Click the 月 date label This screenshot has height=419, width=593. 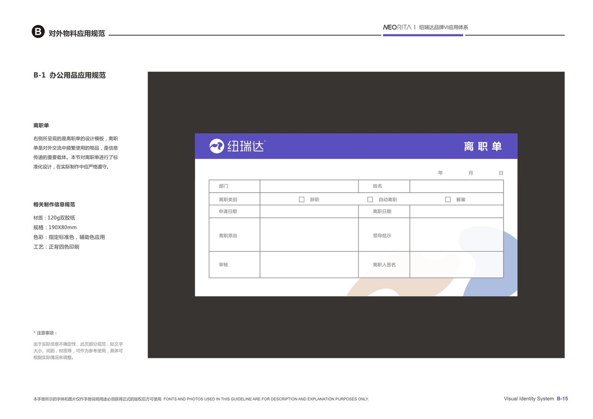click(471, 173)
